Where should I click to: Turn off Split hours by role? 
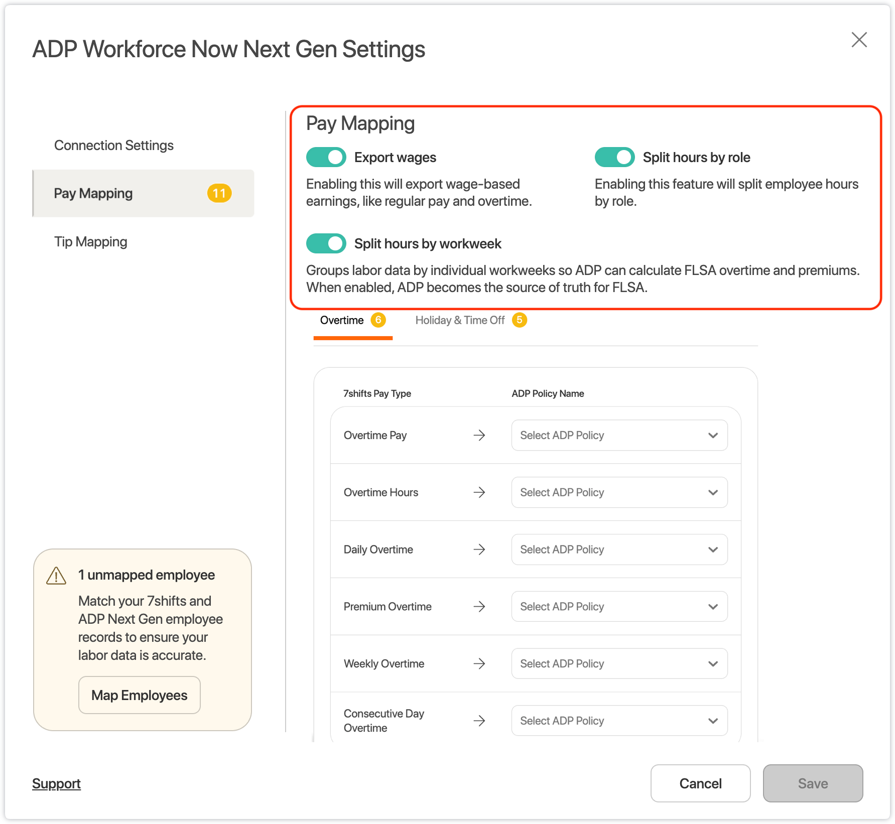pos(614,158)
